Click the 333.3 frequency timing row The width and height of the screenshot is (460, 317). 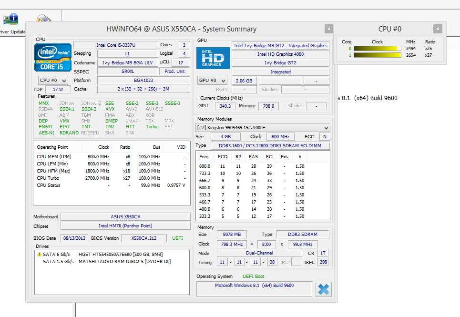[263, 216]
